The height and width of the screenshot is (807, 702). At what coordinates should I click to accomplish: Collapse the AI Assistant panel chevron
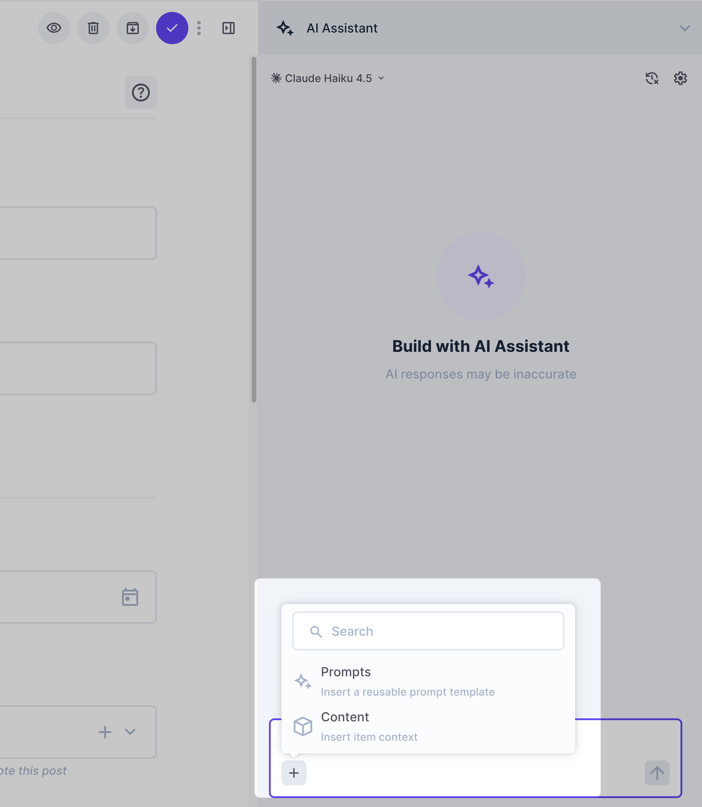click(685, 28)
